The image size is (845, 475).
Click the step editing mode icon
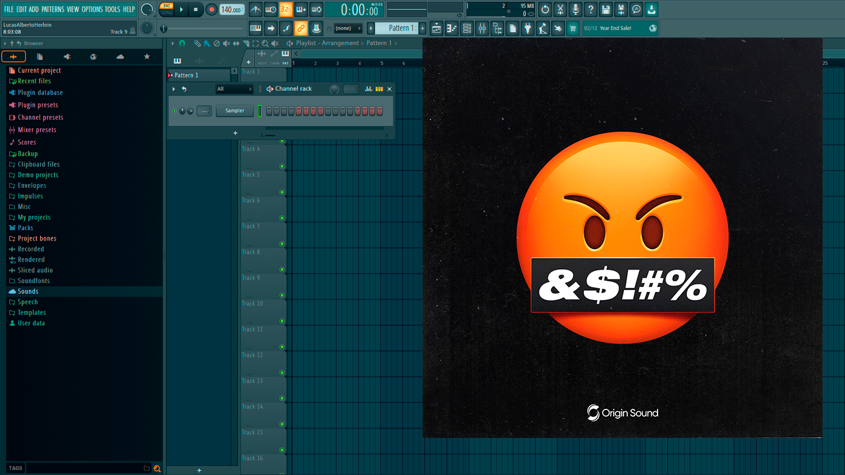click(286, 28)
